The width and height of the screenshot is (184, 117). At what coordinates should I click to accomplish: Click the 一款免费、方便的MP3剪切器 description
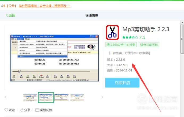point(129,53)
